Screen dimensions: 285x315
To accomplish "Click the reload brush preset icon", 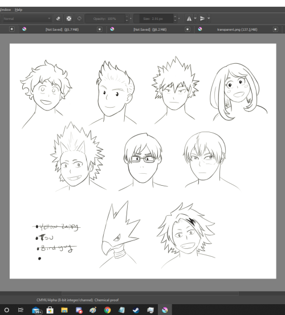I will 79,19.
